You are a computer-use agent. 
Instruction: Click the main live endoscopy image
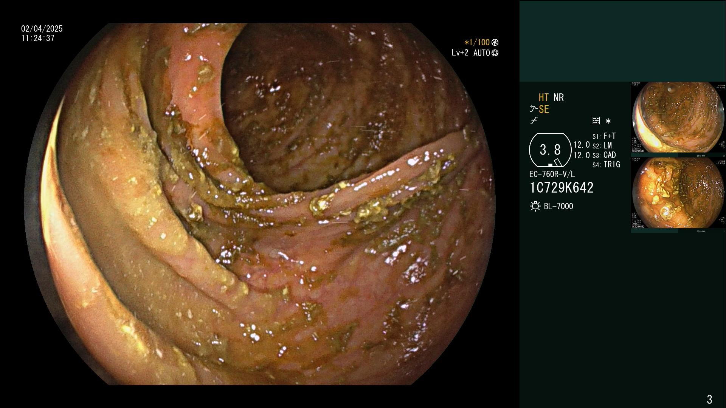pos(260,204)
